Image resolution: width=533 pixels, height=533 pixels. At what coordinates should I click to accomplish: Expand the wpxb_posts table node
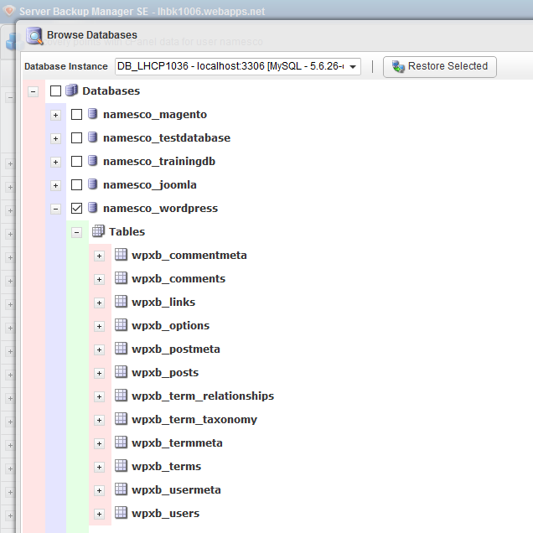99,373
